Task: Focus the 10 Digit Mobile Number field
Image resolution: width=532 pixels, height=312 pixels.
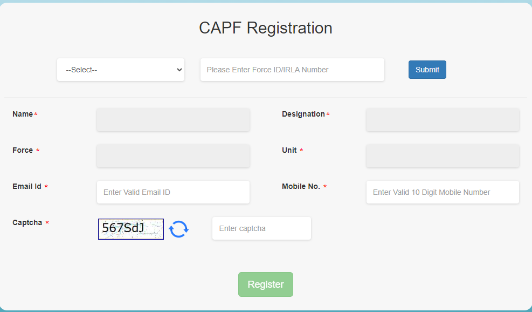Action: (x=443, y=192)
